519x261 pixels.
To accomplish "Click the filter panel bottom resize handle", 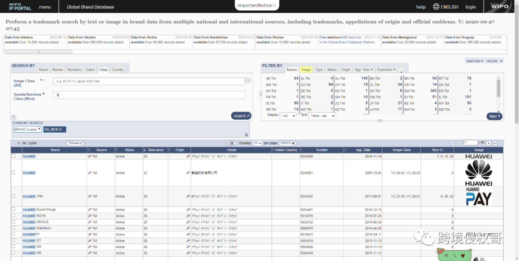I will click(x=380, y=121).
